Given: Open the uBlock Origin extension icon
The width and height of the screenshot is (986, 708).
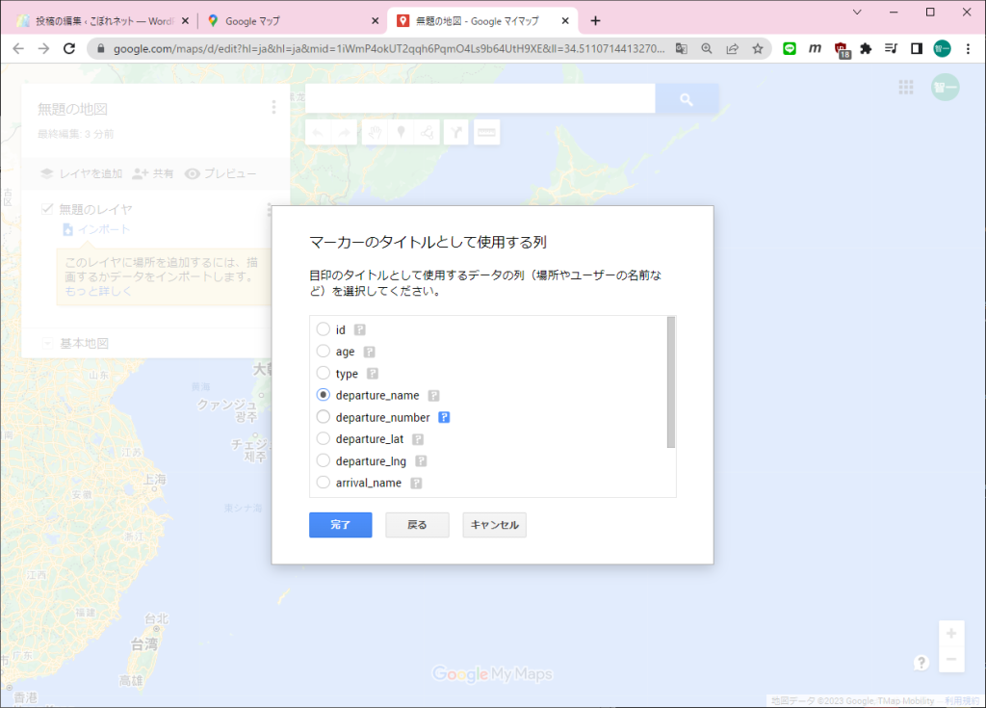Looking at the screenshot, I should (x=843, y=48).
